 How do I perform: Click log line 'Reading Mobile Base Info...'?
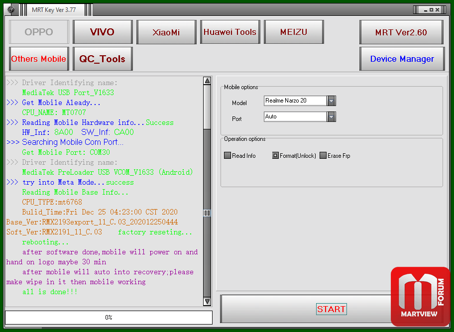[75, 192]
